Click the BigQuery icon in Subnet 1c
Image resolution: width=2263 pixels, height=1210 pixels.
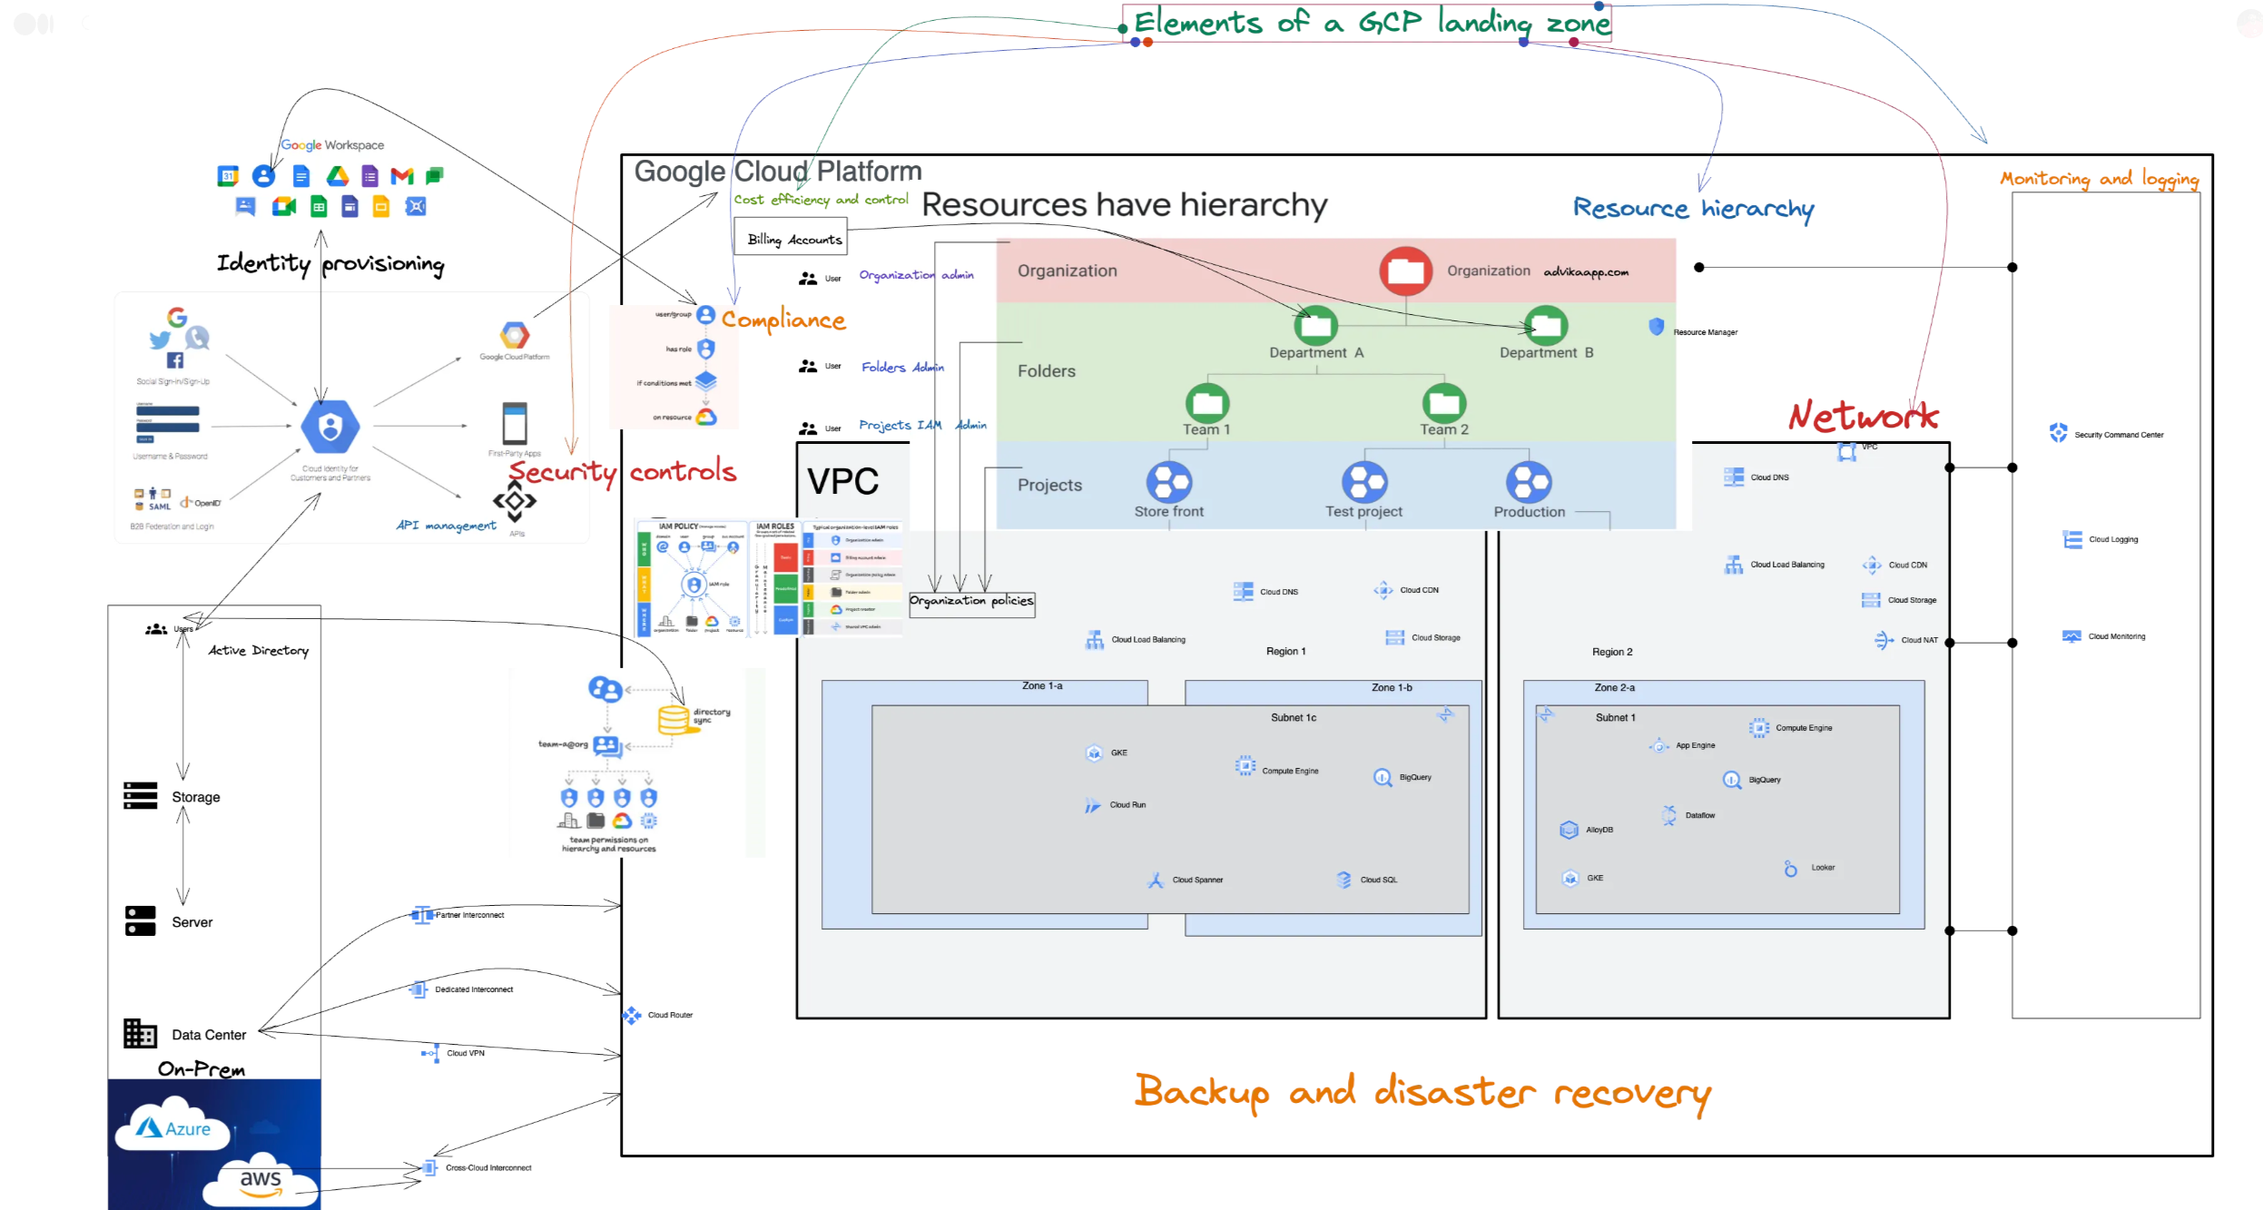pyautogui.click(x=1382, y=778)
